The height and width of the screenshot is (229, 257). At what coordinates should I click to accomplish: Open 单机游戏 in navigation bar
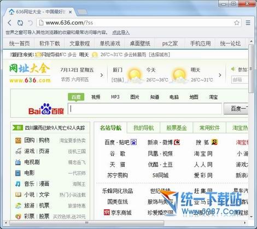[x=110, y=44]
